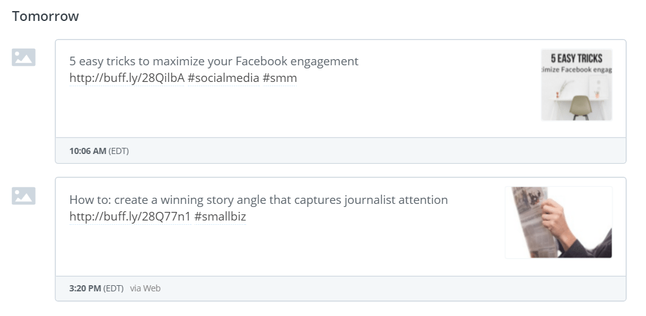This screenshot has height=316, width=646.
Task: Click the #socialmedia hashtag
Action: coord(223,78)
